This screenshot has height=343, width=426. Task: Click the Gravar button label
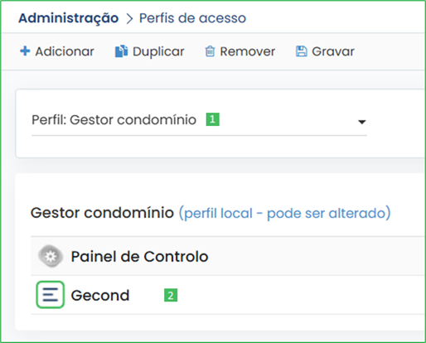[x=333, y=51]
